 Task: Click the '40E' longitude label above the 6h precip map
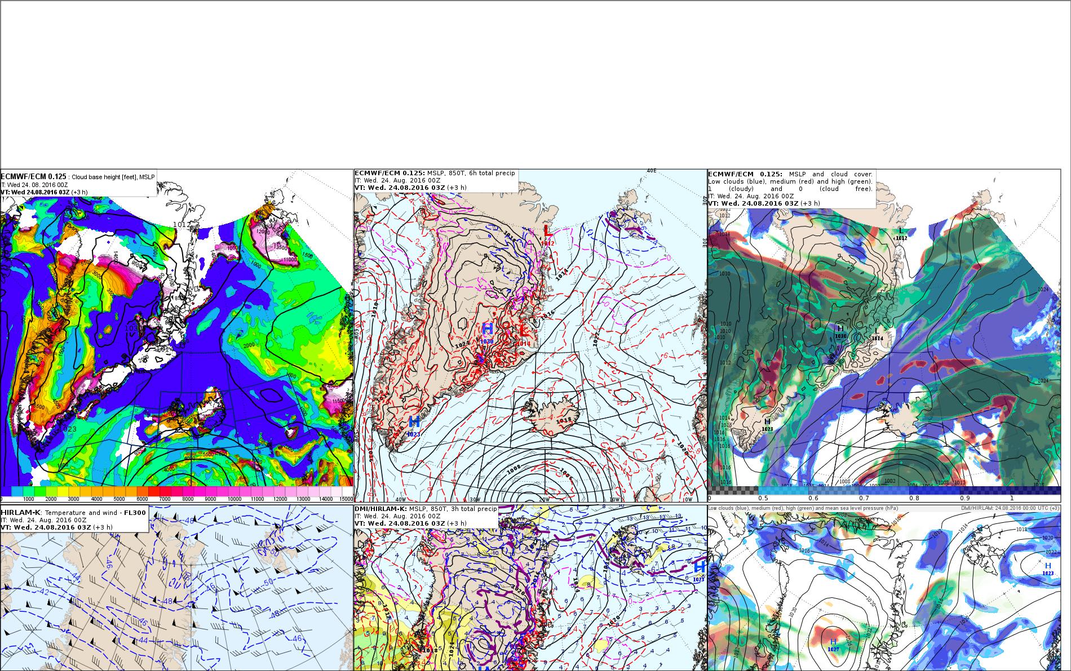click(x=652, y=171)
